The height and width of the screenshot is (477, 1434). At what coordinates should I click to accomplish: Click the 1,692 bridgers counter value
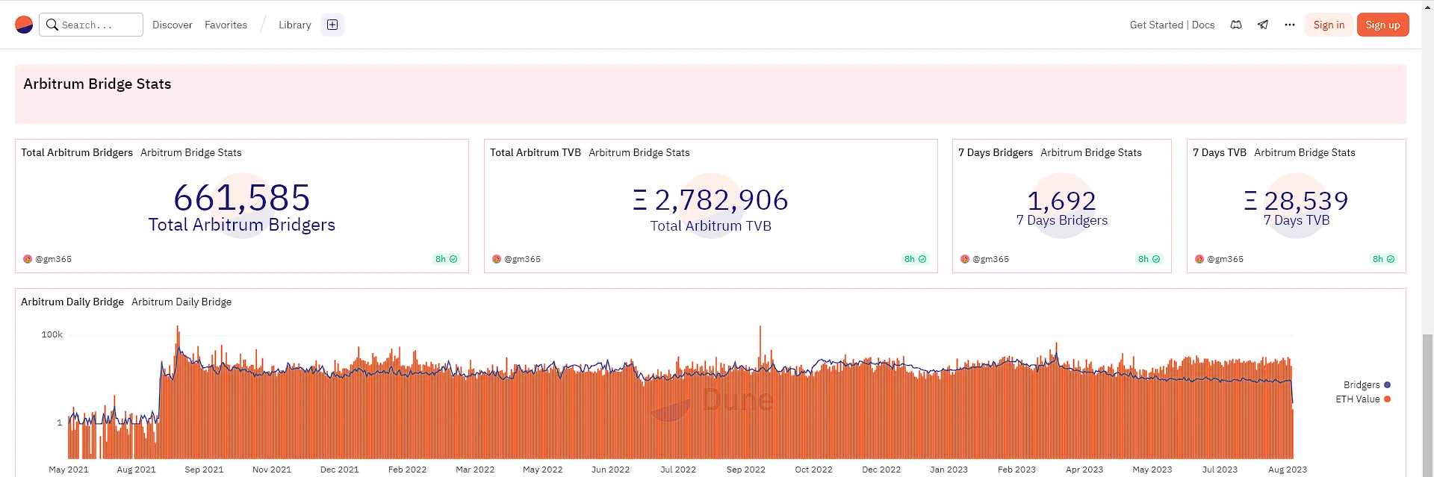[1062, 201]
